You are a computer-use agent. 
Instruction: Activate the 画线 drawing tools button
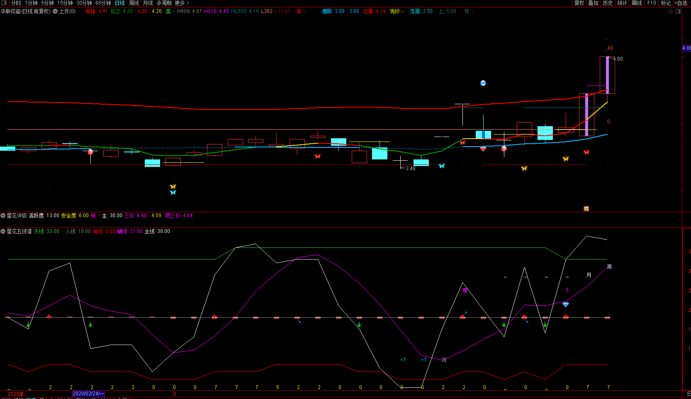(x=637, y=3)
